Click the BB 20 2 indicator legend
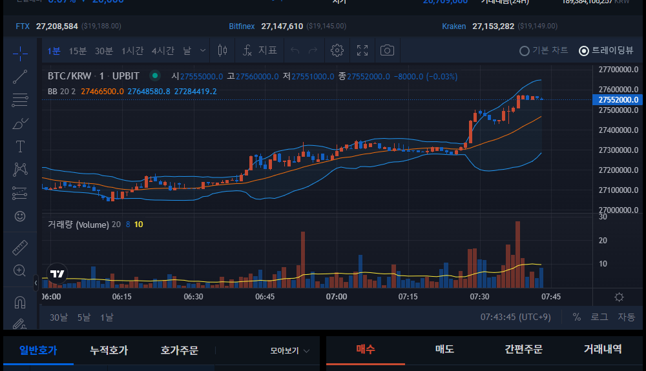Image resolution: width=646 pixels, height=371 pixels. pos(62,92)
